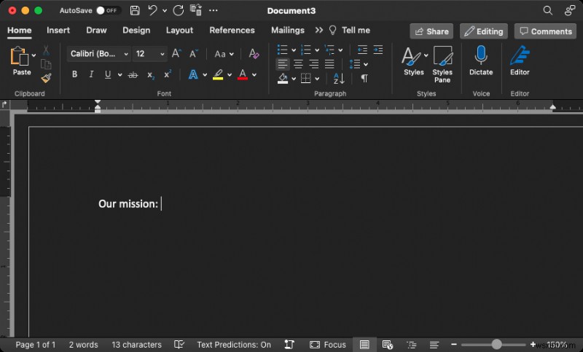Click the Cut scissors icon
The height and width of the screenshot is (352, 583).
(x=46, y=50)
